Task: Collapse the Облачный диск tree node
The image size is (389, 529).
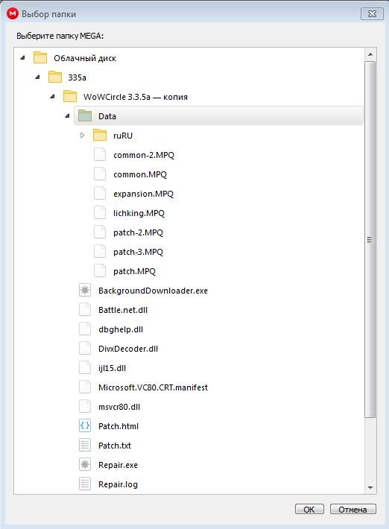Action: click(x=22, y=57)
